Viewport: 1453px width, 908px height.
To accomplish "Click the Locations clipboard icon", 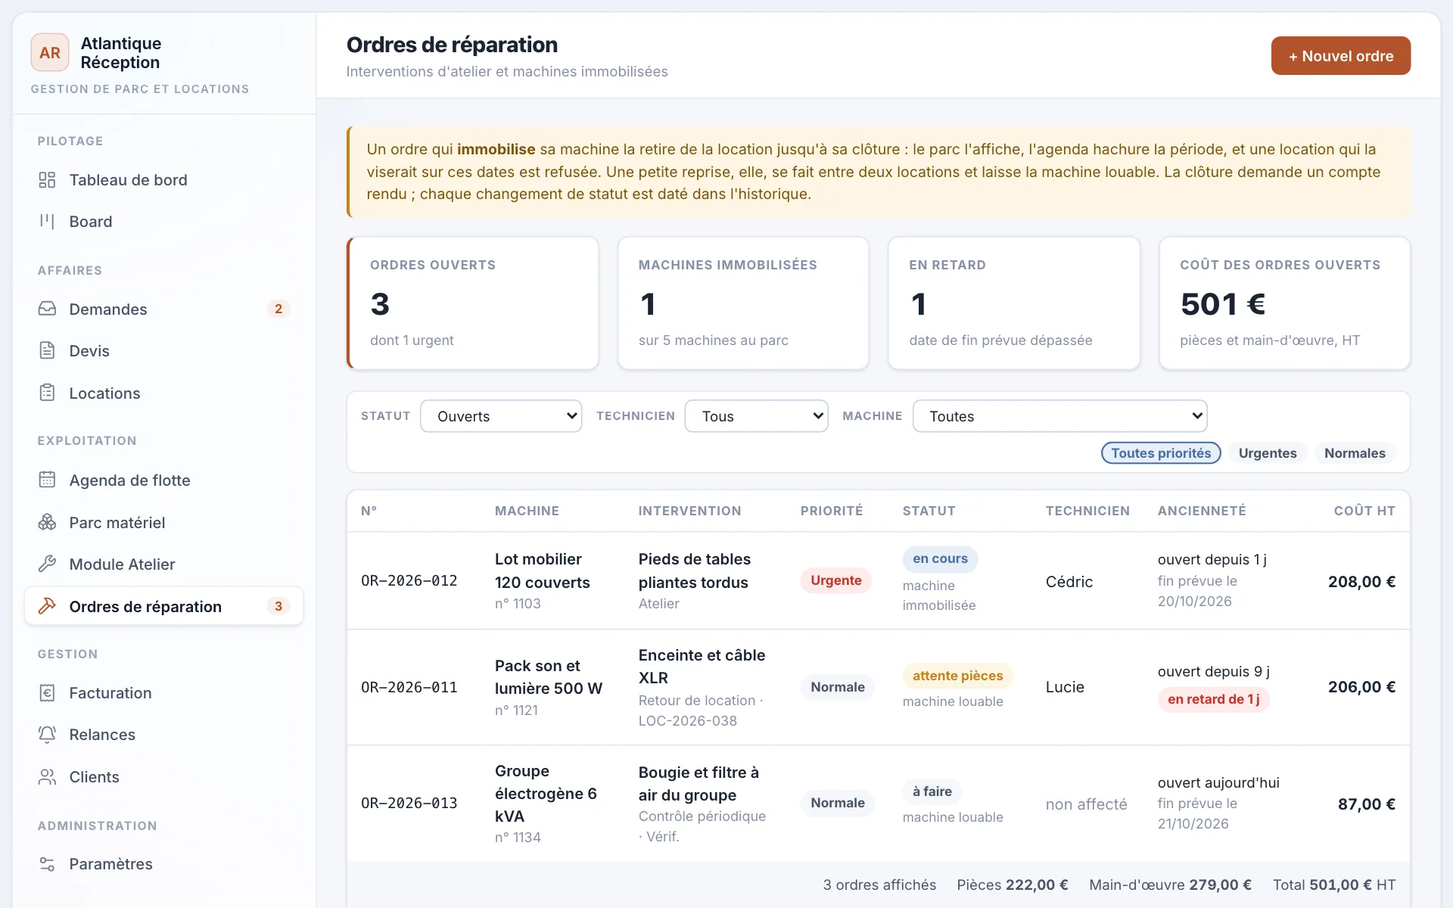I will point(47,393).
